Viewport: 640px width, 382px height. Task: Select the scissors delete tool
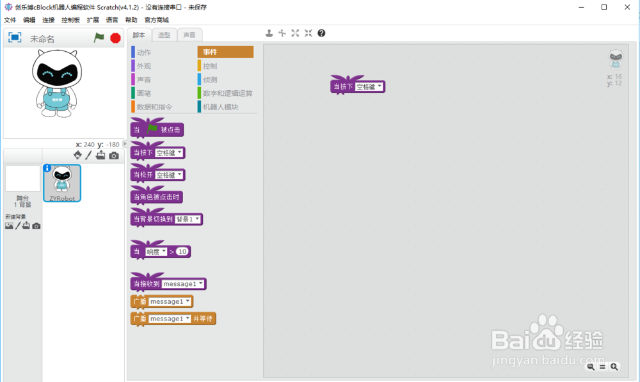[x=282, y=33]
